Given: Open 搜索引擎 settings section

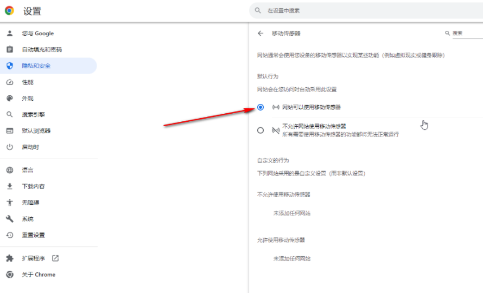Looking at the screenshot, I should (49, 115).
